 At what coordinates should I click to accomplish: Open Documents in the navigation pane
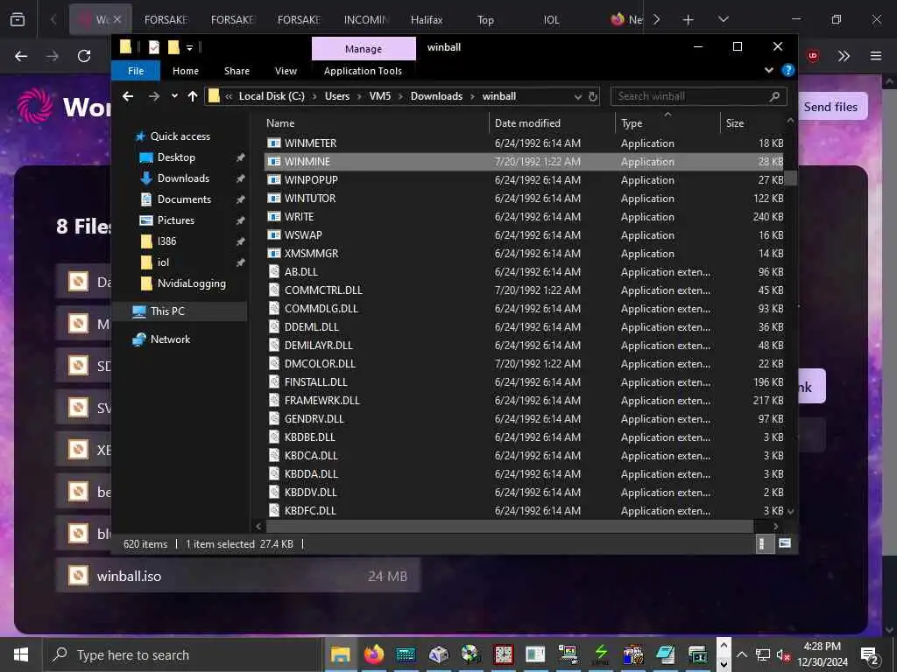tap(184, 199)
